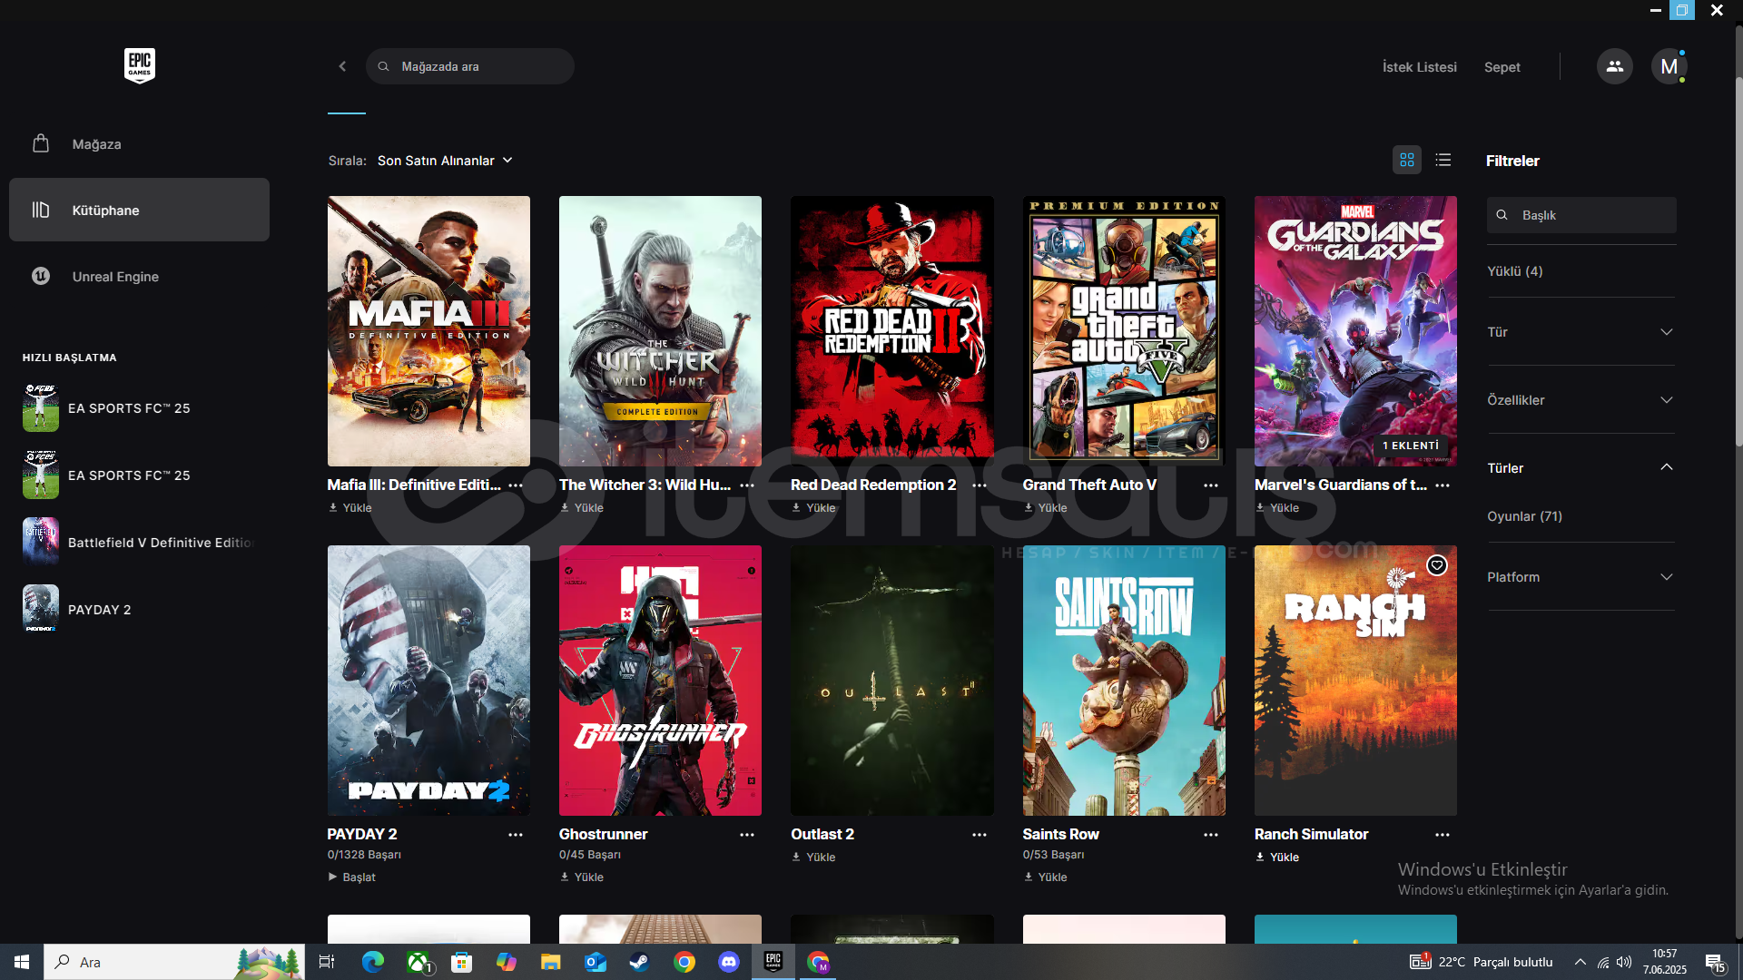Open Ranch Simulator three-dot menu

point(1443,835)
